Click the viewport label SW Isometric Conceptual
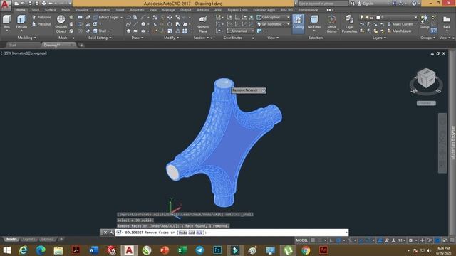 [24, 53]
